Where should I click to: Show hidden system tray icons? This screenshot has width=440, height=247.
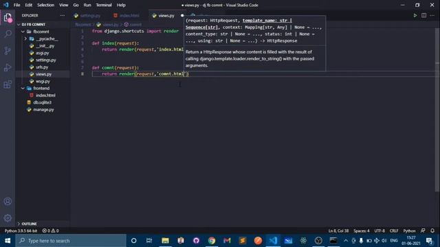[346, 241]
